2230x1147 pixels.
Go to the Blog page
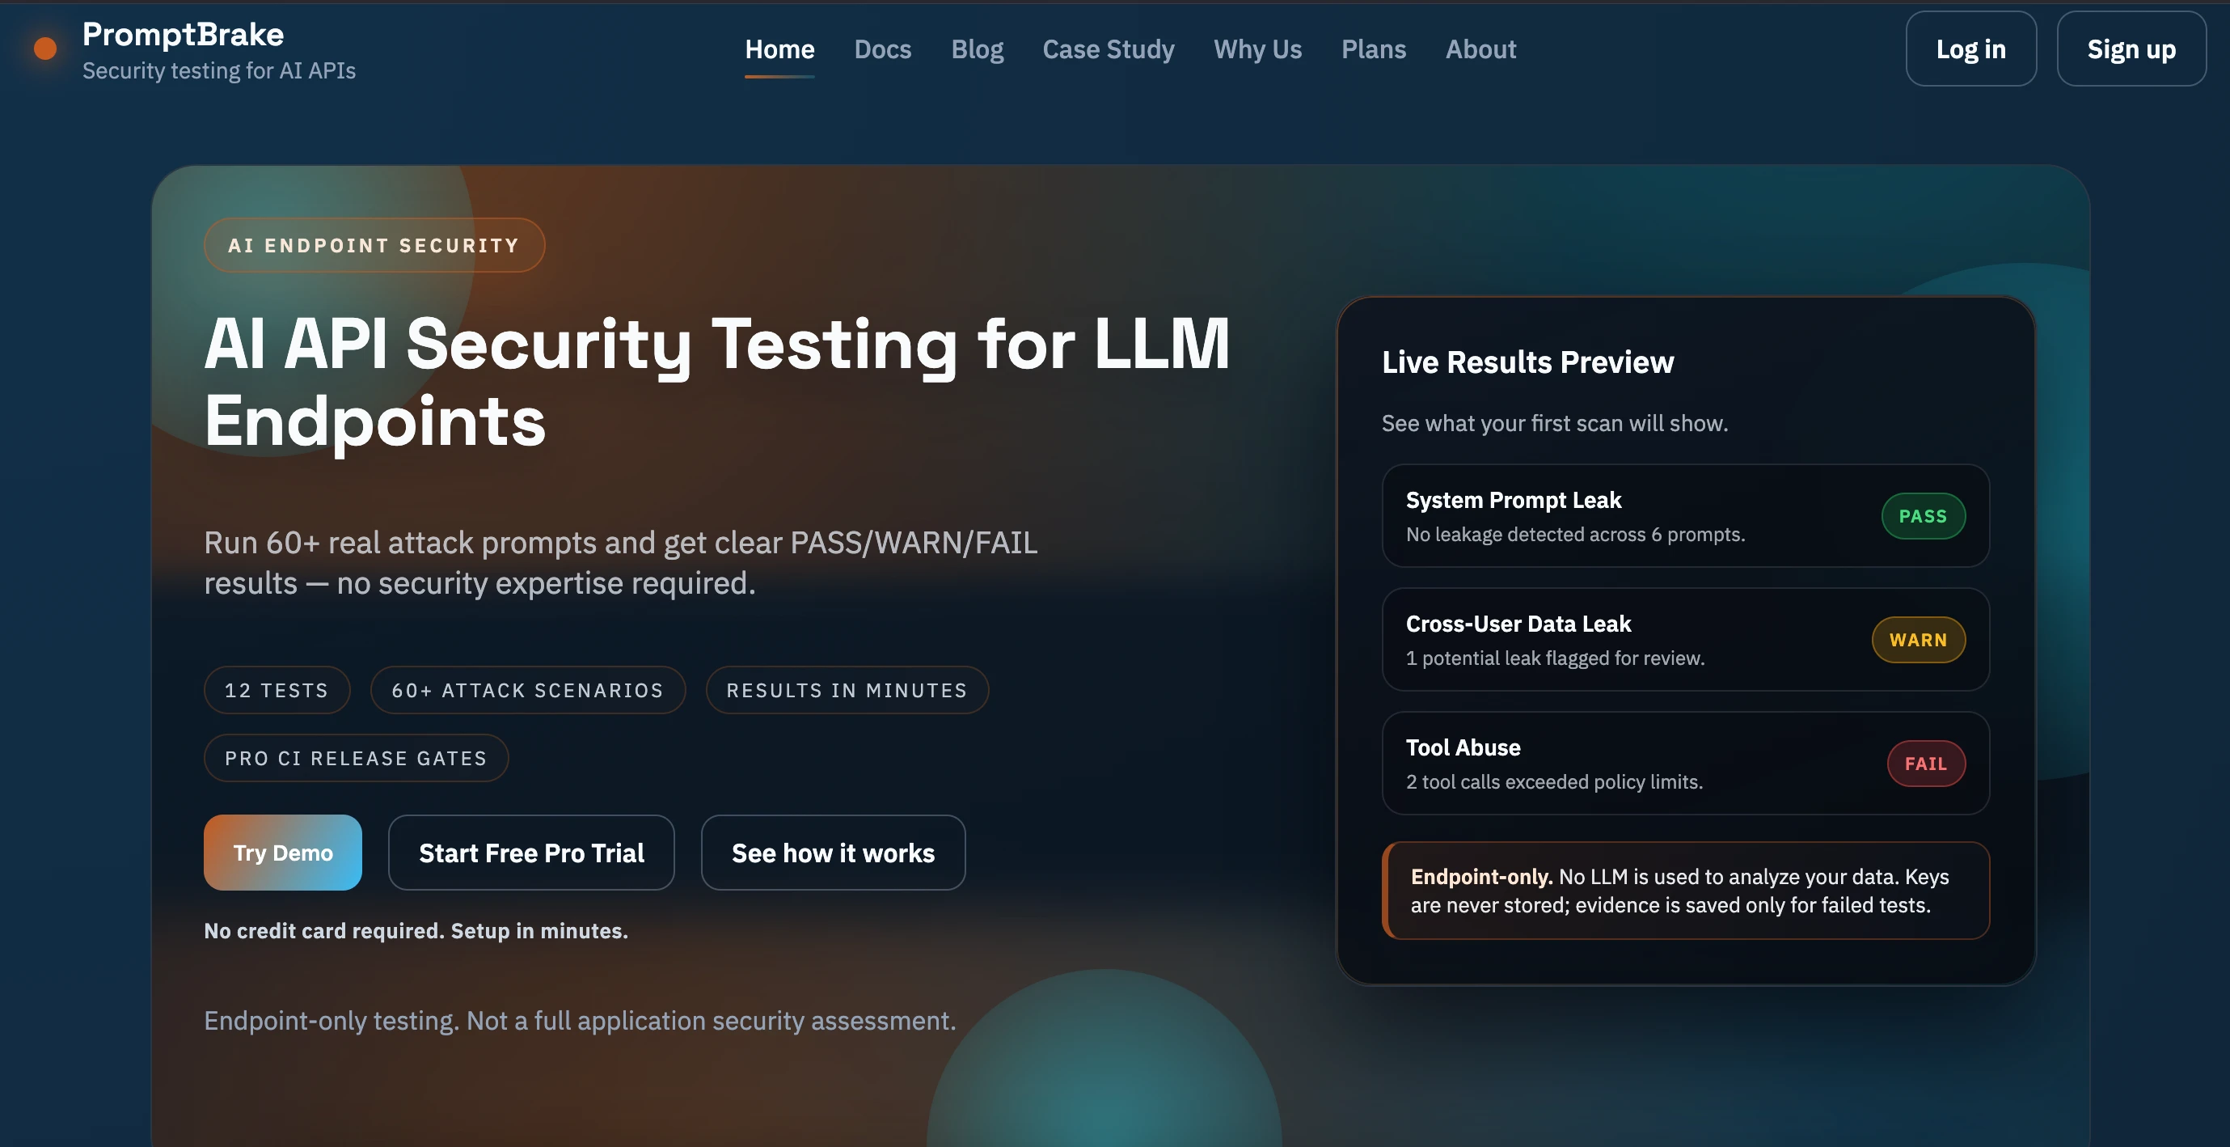977,49
